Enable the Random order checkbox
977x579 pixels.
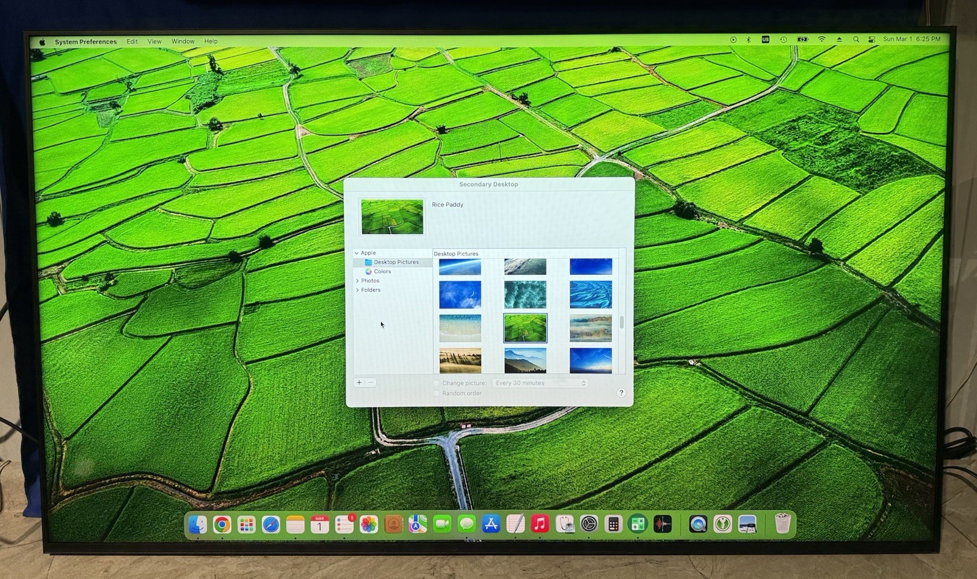437,393
